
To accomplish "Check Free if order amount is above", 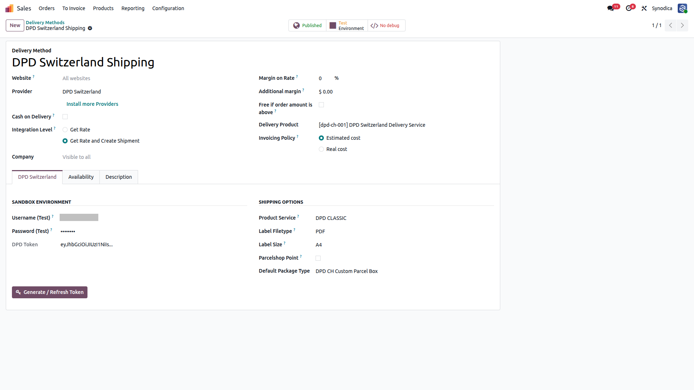I will tap(321, 105).
